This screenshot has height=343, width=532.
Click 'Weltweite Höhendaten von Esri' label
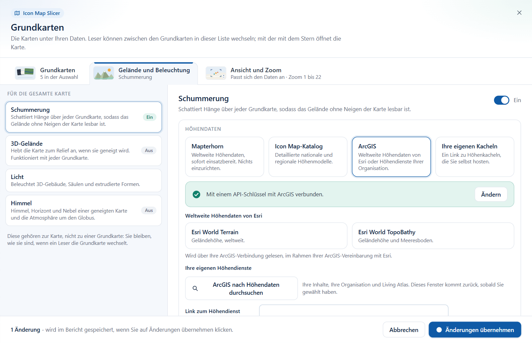224,216
